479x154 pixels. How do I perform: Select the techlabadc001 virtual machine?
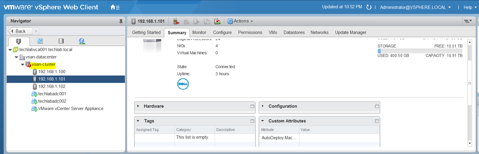pos(52,94)
